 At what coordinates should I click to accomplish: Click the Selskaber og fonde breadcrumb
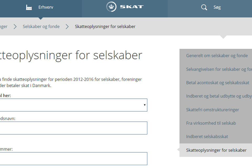coord(41,27)
